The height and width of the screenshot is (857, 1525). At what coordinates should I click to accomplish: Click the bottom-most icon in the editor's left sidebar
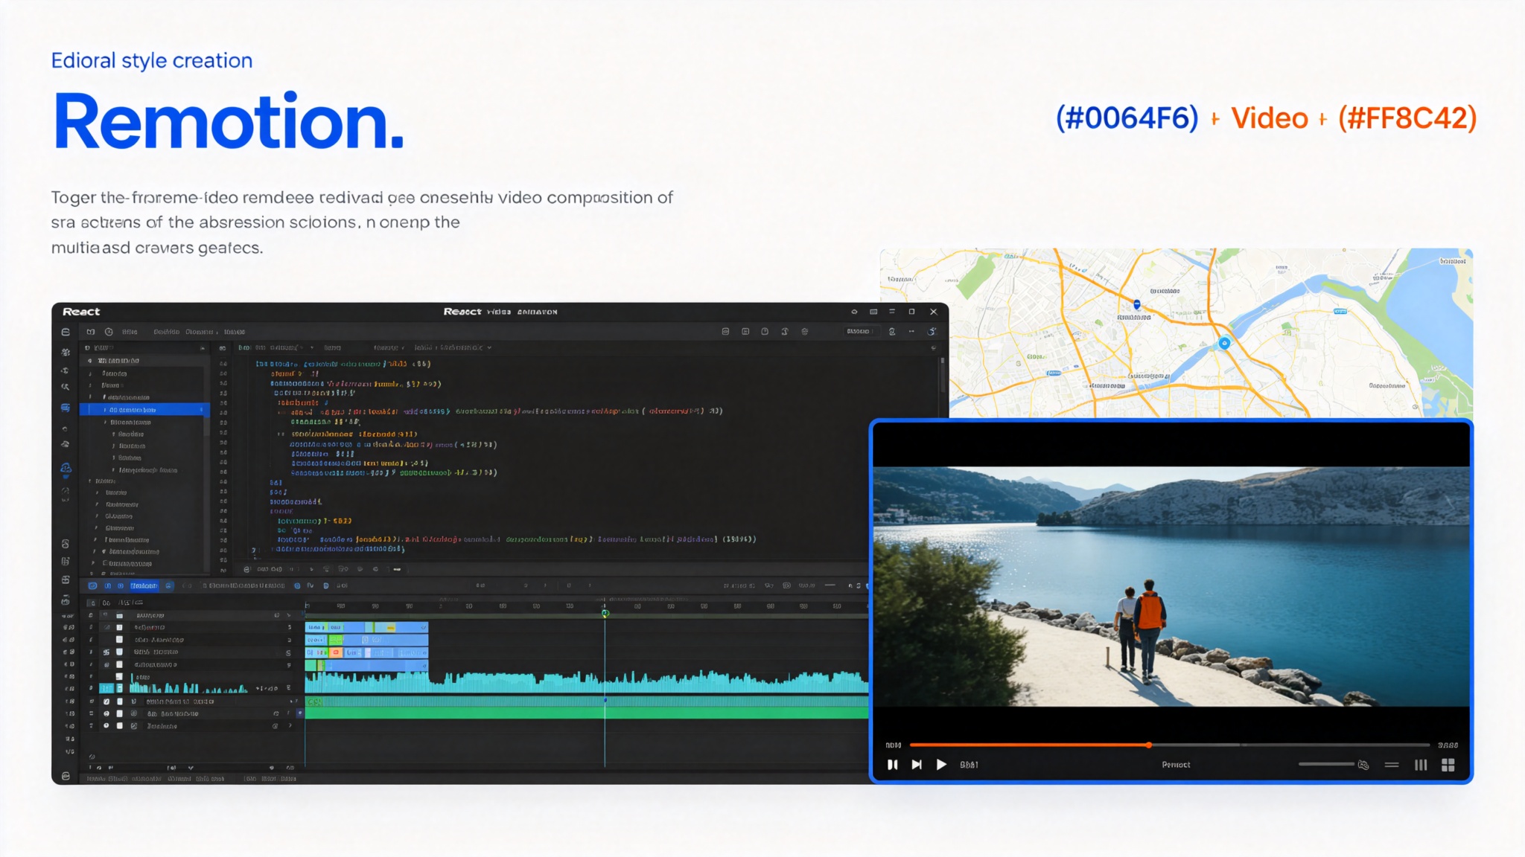click(x=66, y=776)
